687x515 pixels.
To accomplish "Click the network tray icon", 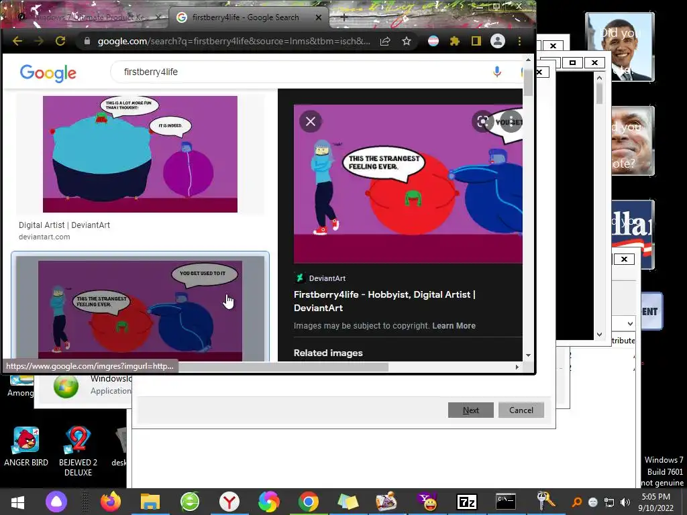I will (x=609, y=502).
